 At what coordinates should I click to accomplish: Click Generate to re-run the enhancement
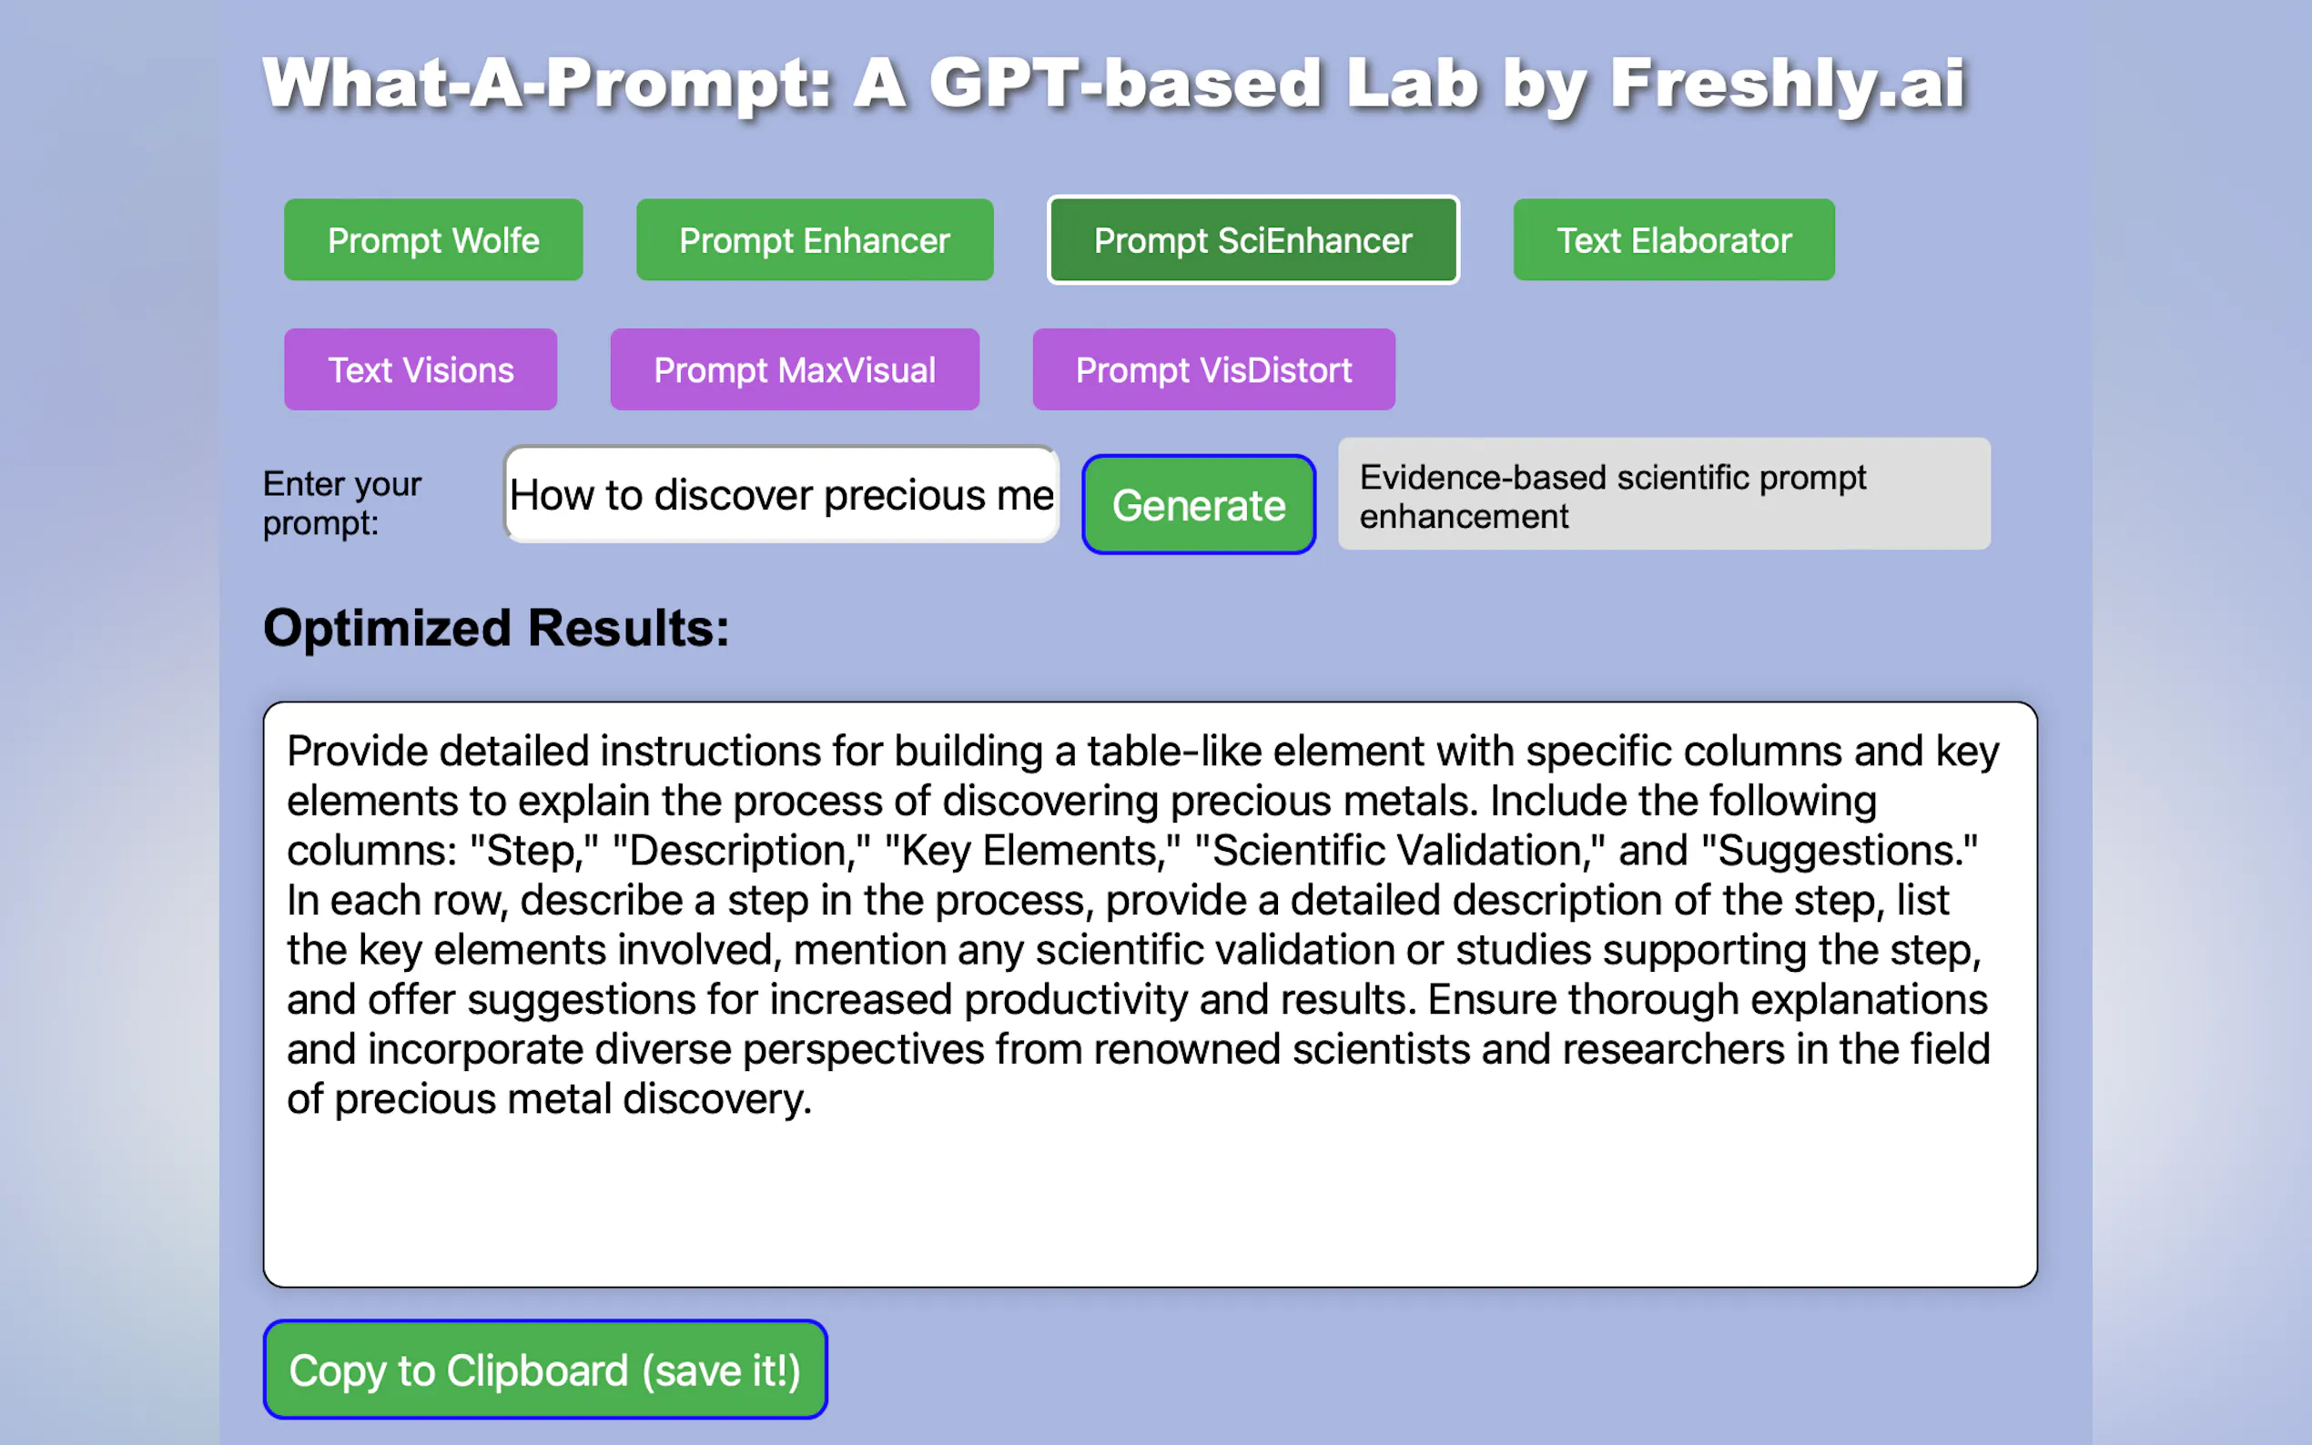point(1198,505)
